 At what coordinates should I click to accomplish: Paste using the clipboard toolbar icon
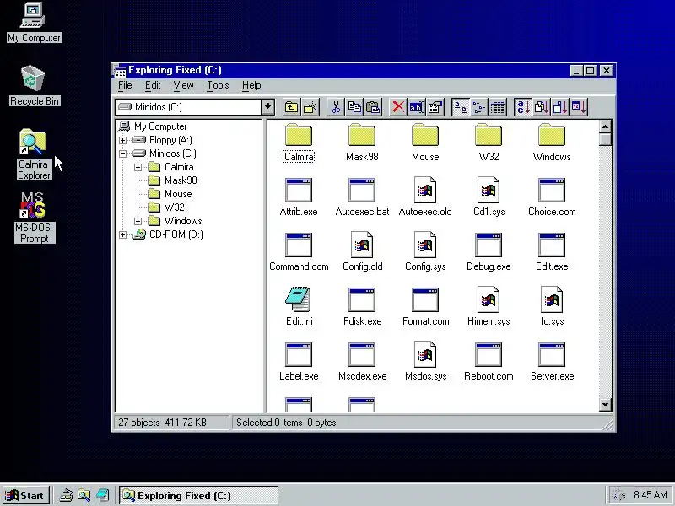[373, 107]
